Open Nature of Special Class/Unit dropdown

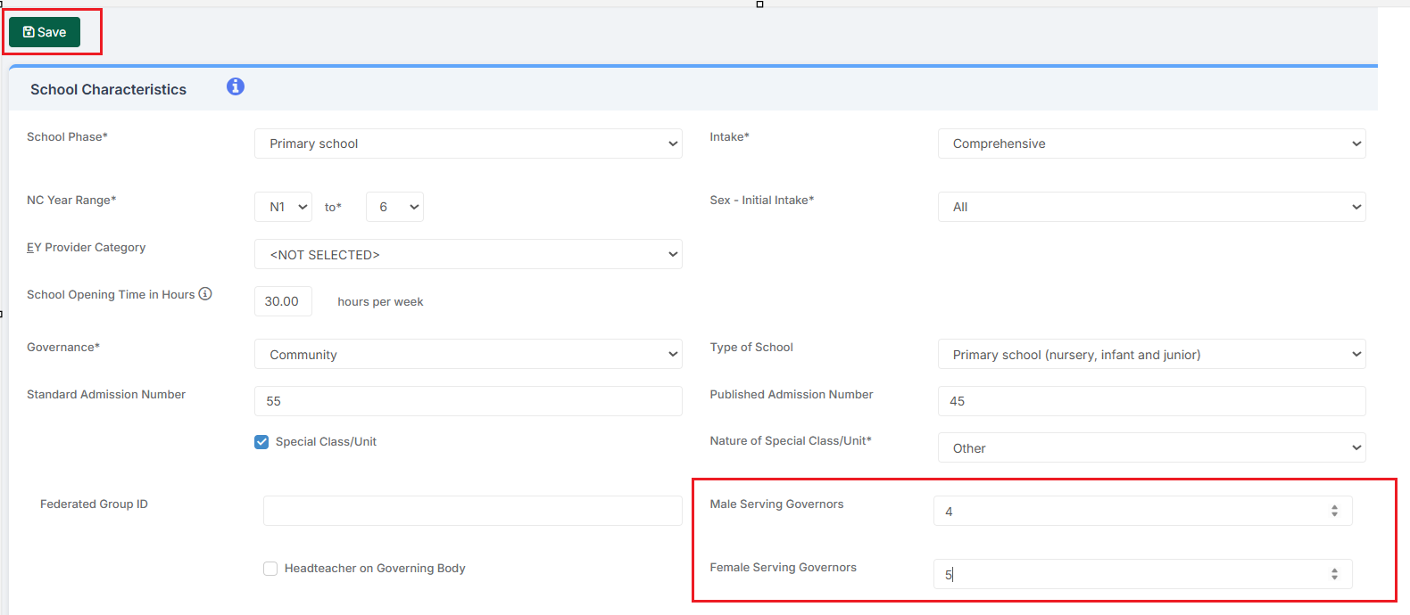click(x=1151, y=448)
